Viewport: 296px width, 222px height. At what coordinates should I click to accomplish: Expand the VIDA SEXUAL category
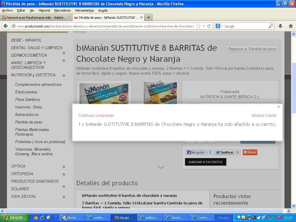64,197
